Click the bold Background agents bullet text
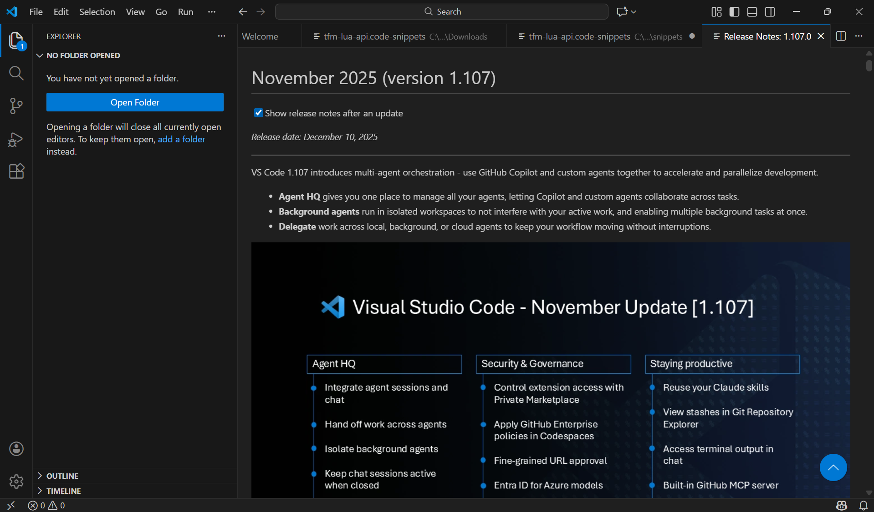Screen dimensions: 874x512 point(319,211)
